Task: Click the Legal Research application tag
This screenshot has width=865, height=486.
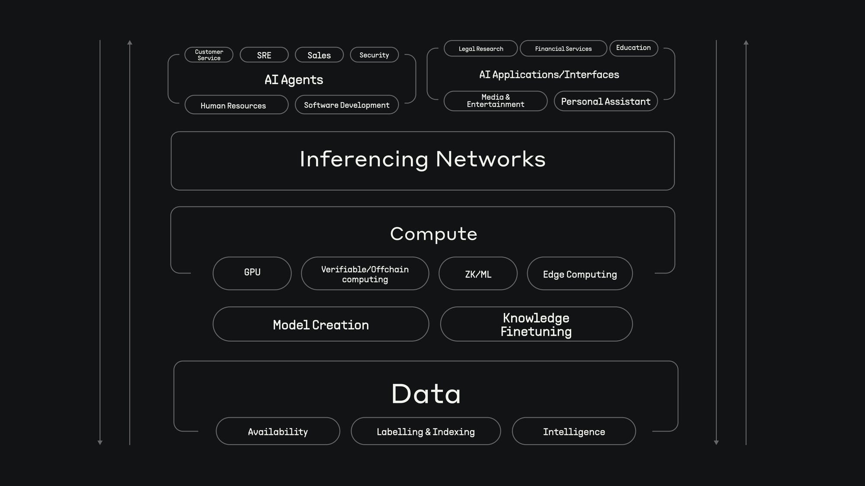Action: point(481,49)
